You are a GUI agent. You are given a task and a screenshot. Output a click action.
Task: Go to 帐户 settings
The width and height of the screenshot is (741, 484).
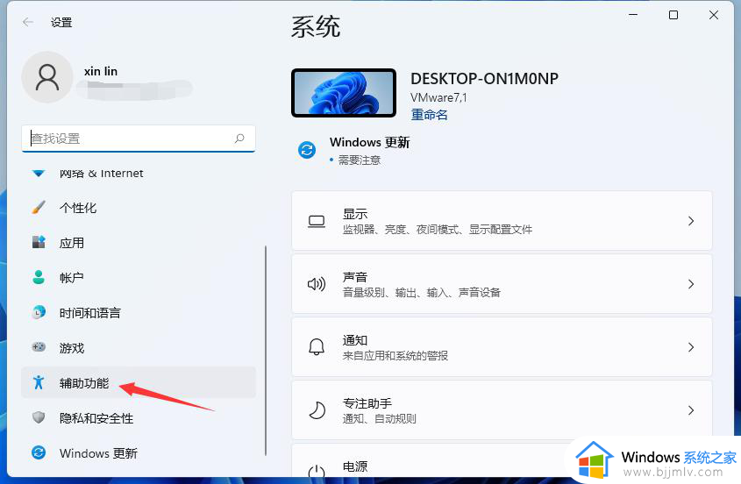139,277
